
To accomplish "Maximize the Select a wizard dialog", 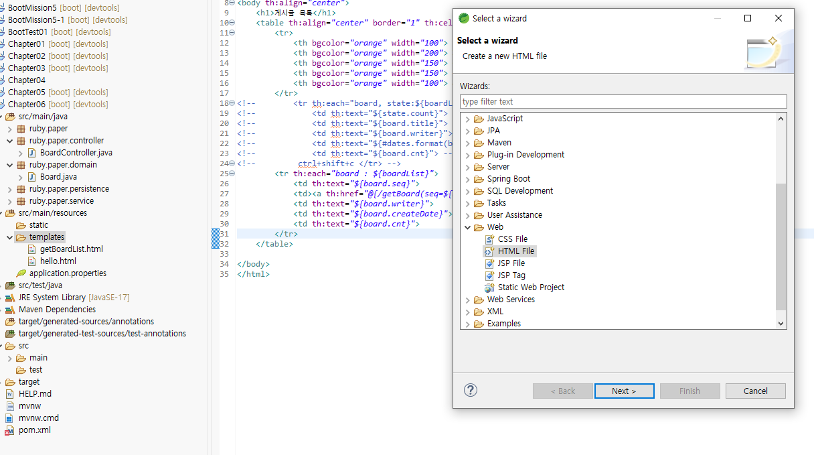I will pyautogui.click(x=748, y=18).
